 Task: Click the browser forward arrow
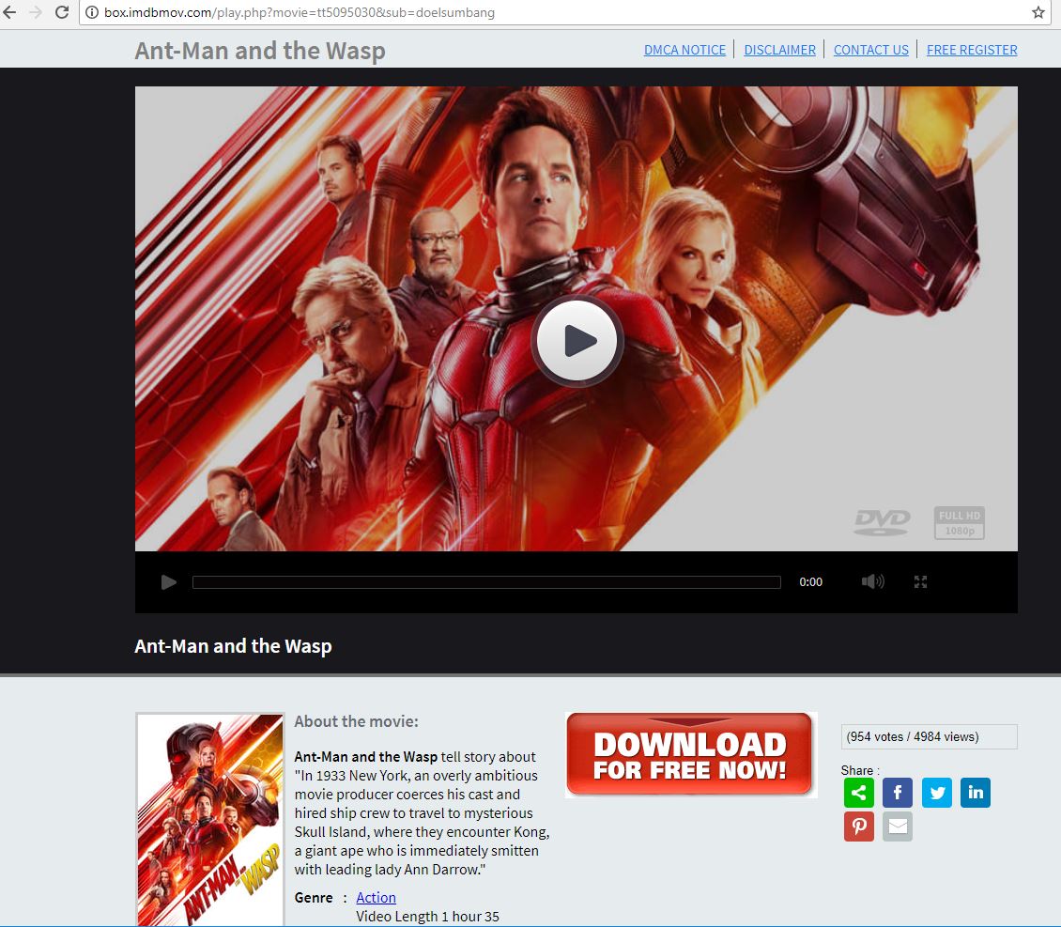pyautogui.click(x=36, y=12)
